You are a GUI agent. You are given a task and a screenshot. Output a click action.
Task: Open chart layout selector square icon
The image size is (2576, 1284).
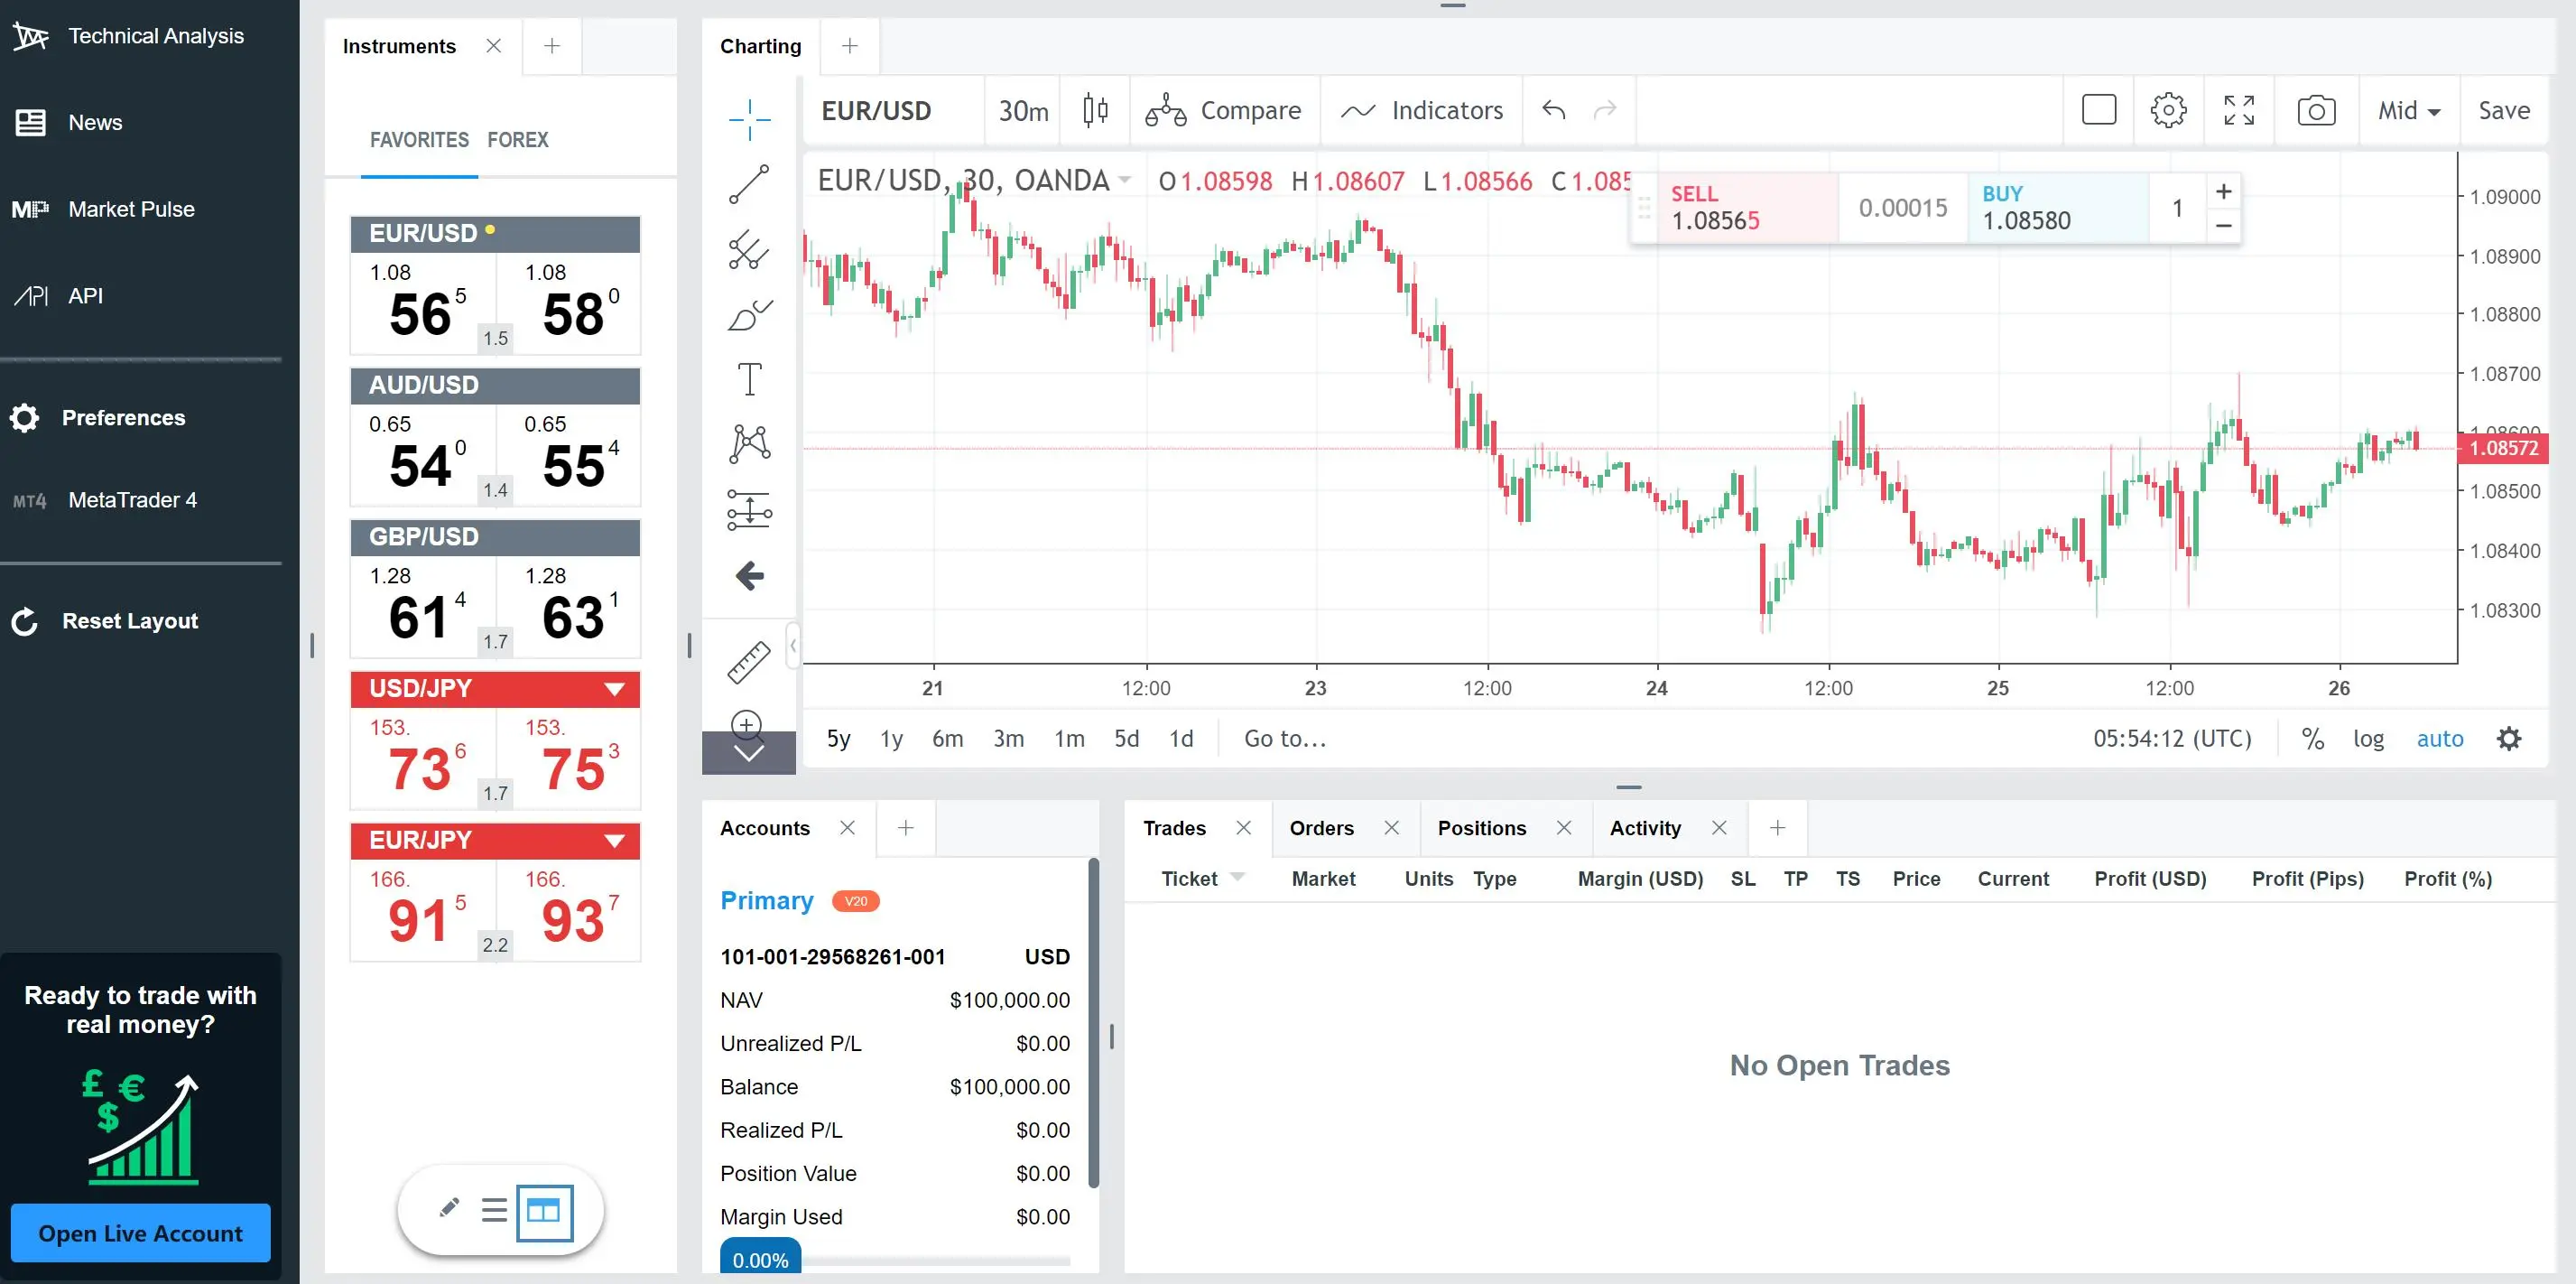click(2099, 110)
